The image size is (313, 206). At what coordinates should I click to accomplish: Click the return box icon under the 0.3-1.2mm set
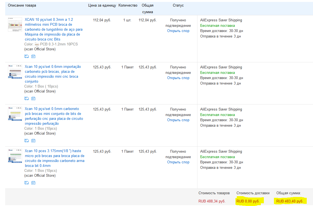coord(33,56)
